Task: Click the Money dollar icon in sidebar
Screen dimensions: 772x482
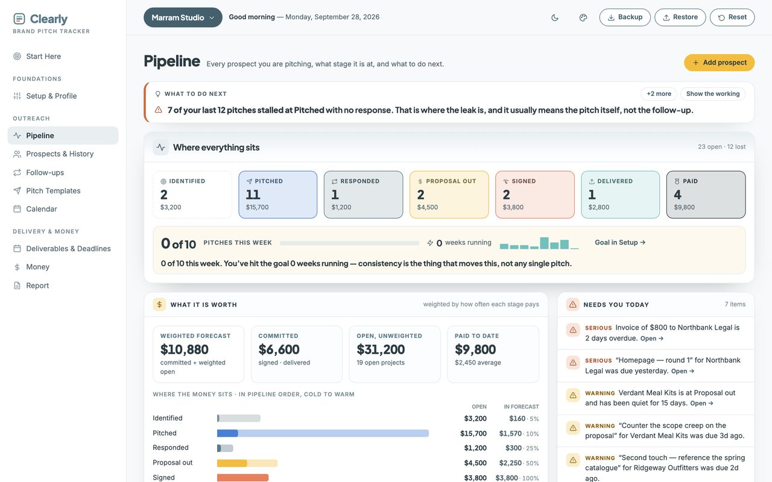Action: [x=17, y=267]
